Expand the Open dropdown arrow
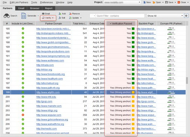The width and height of the screenshot is (190, 137). point(163,2)
